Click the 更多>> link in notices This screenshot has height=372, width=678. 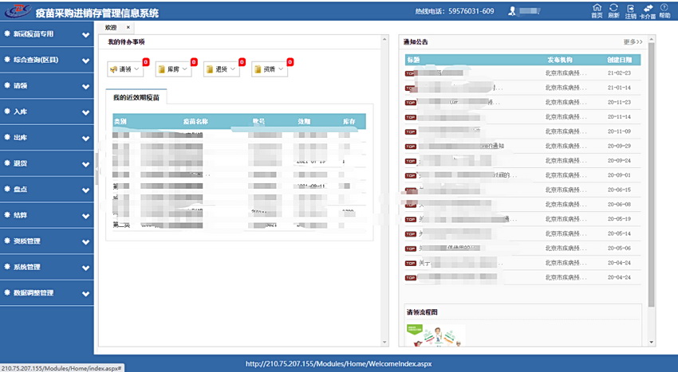(x=633, y=41)
